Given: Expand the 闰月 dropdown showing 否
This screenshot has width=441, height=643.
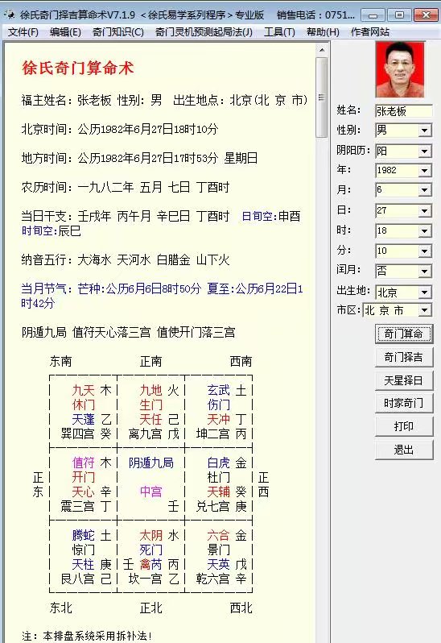Looking at the screenshot, I should 425,271.
